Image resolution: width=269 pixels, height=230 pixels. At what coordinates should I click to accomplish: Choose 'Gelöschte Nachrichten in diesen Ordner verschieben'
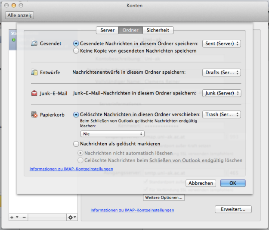77,114
